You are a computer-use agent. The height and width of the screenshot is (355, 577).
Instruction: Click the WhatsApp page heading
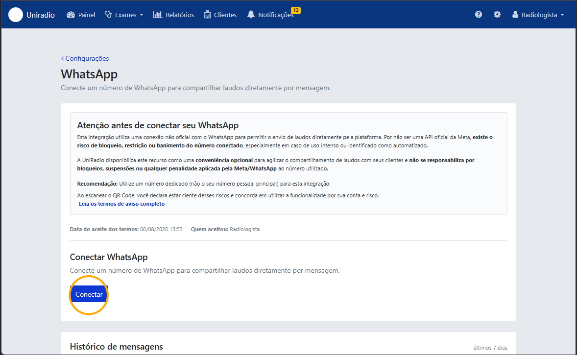(90, 74)
